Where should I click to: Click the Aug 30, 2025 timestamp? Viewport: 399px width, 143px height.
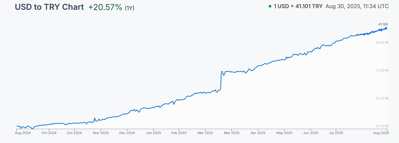point(357,6)
